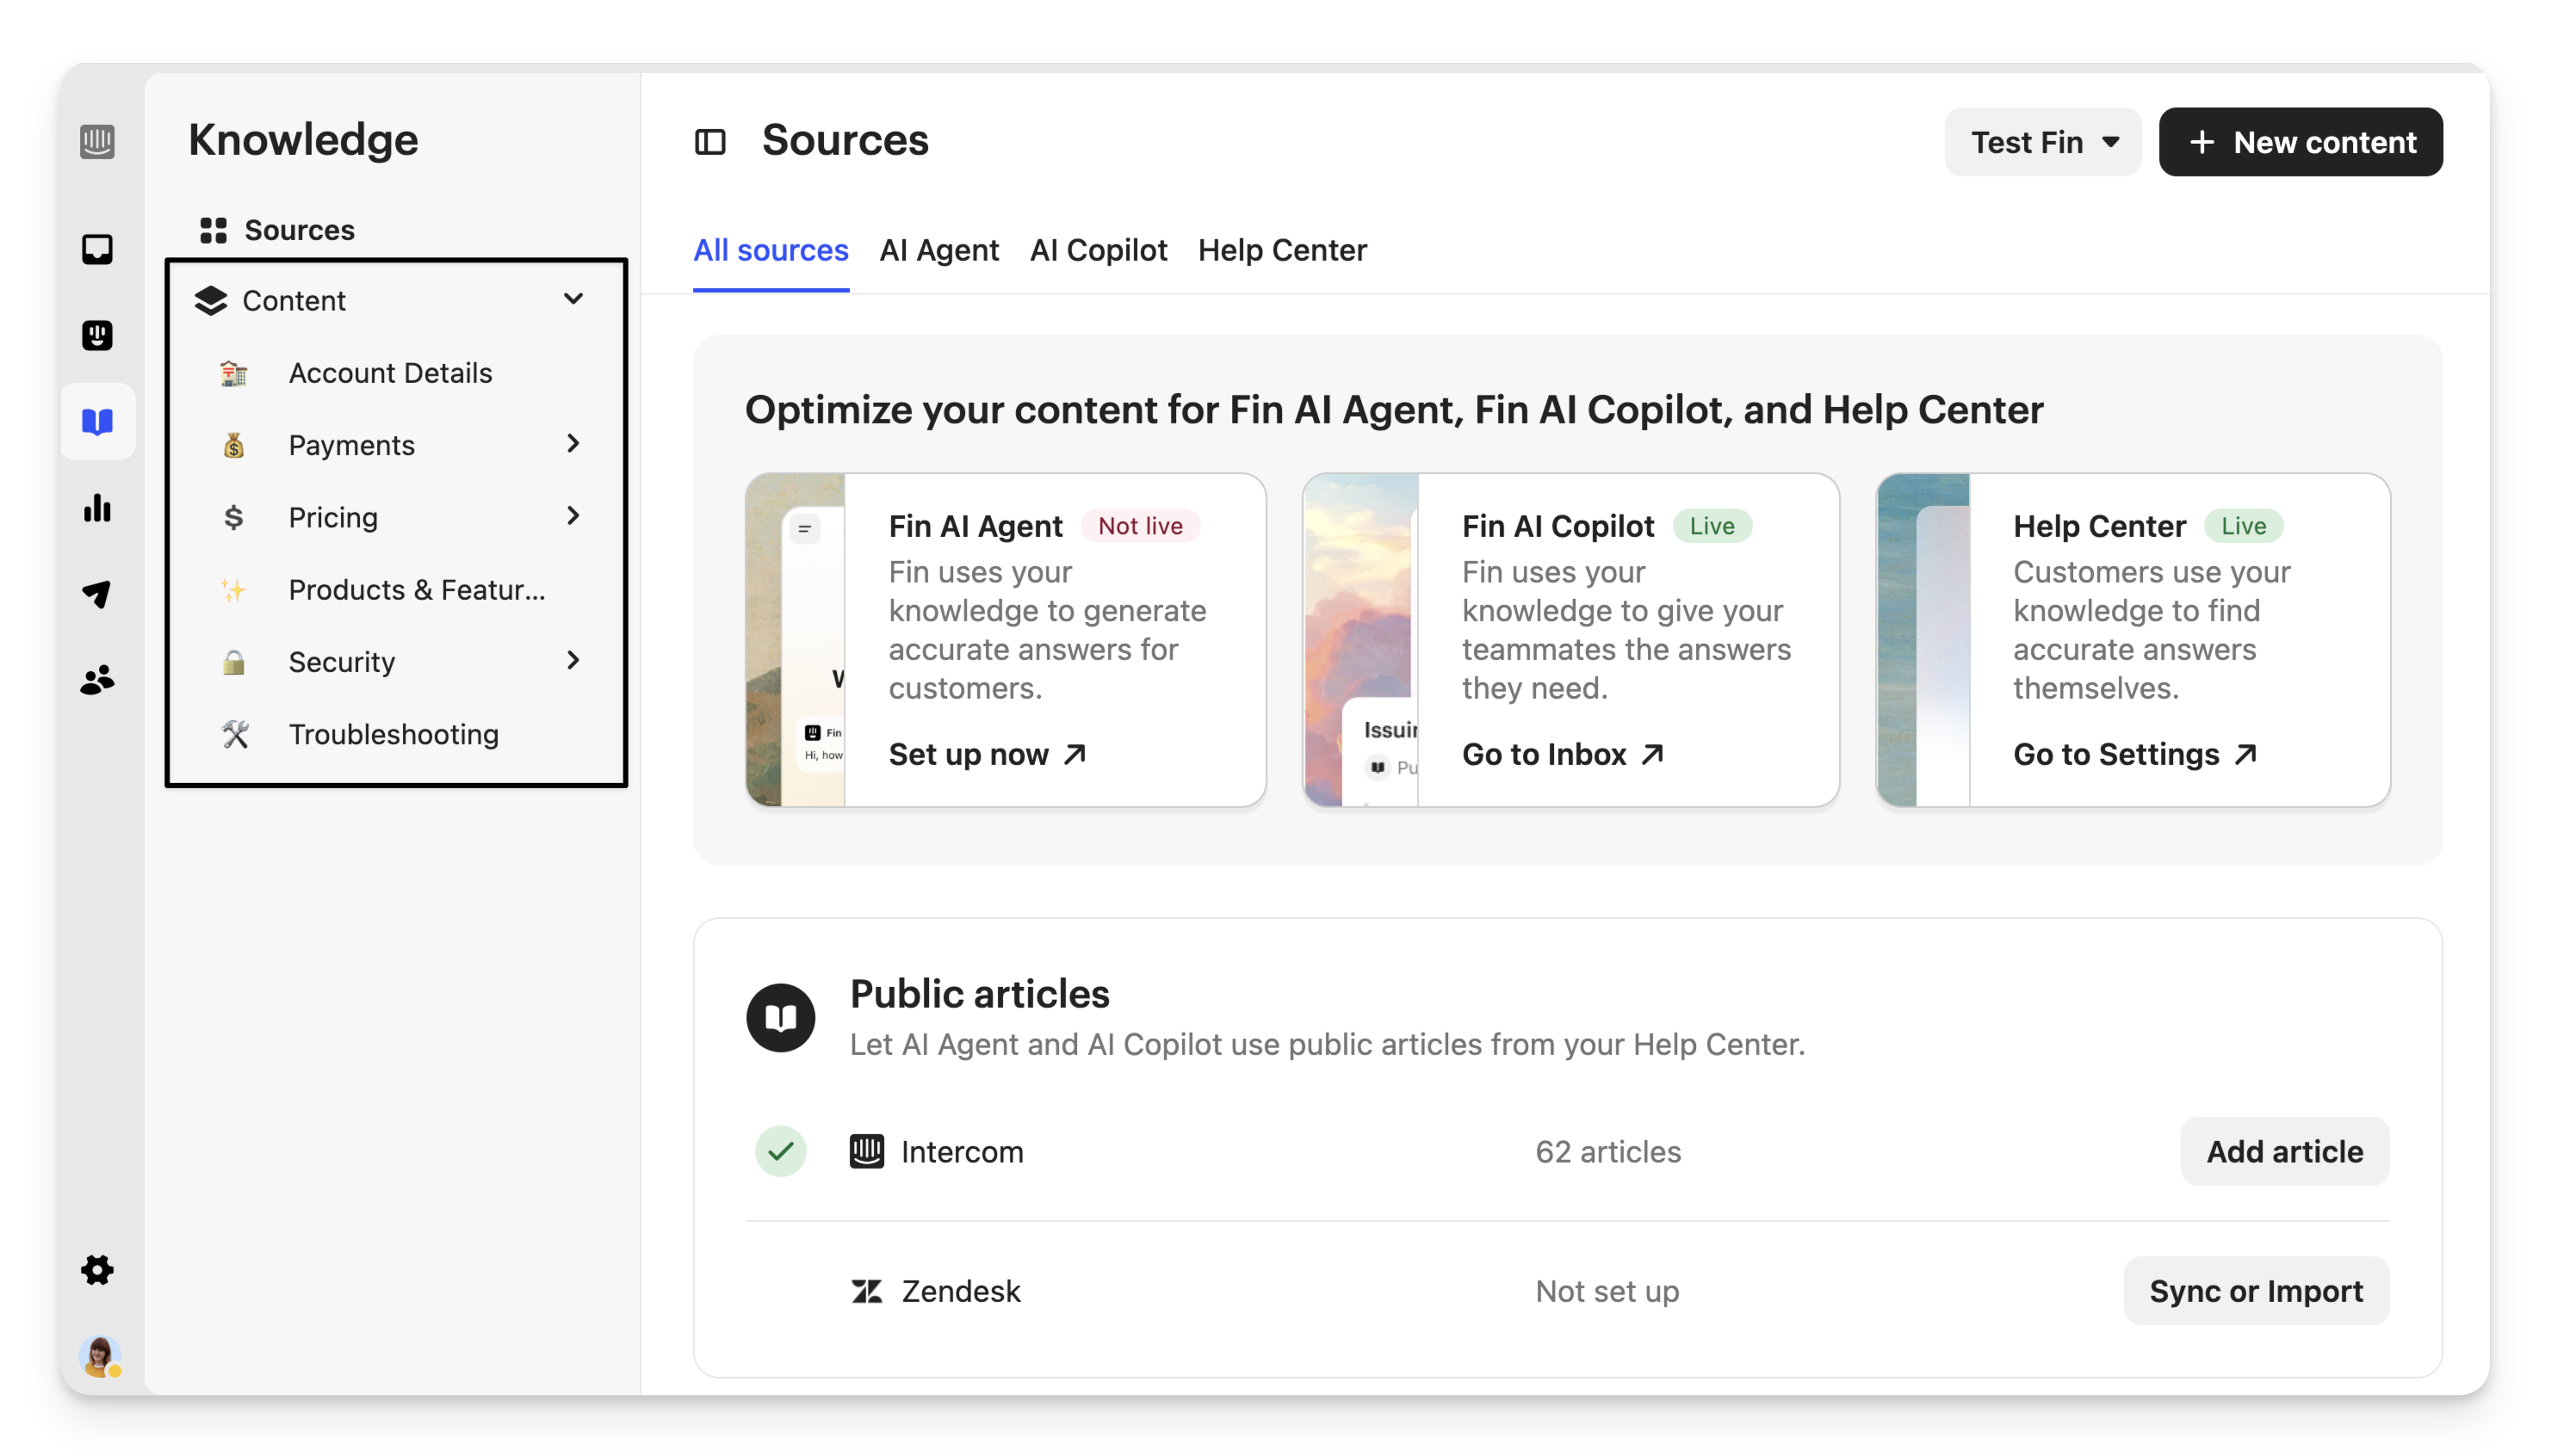
Task: Switch to the AI Copilot tab
Action: click(1098, 250)
